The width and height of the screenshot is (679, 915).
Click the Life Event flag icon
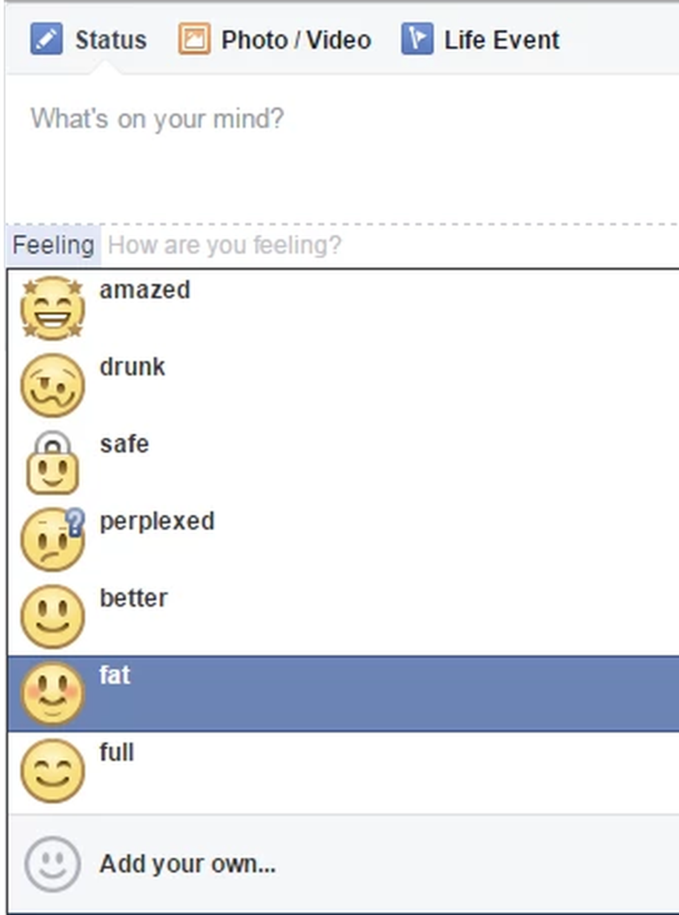point(417,39)
